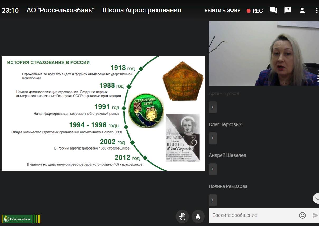Open the emoji picker in the message box

(302, 215)
